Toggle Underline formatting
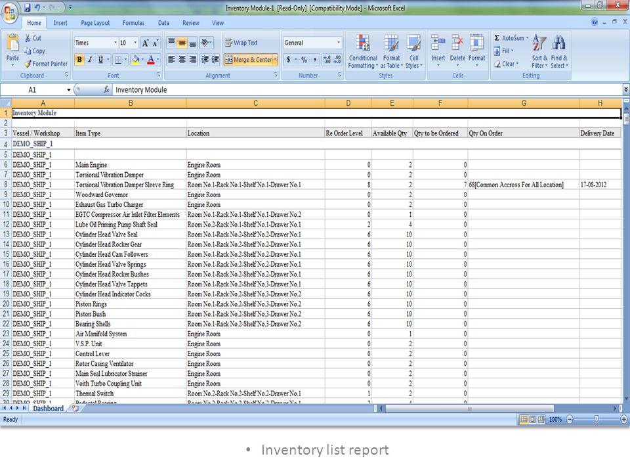The height and width of the screenshot is (473, 630). pos(100,60)
